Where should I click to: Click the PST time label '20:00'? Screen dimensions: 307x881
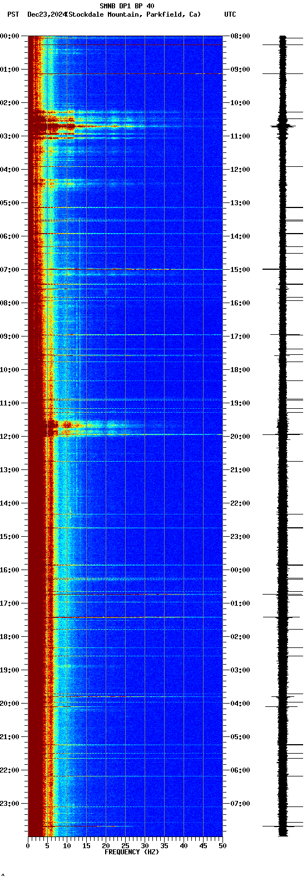coord(9,704)
